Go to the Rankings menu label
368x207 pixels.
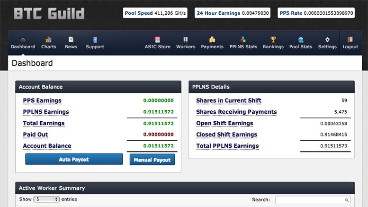pyautogui.click(x=273, y=47)
